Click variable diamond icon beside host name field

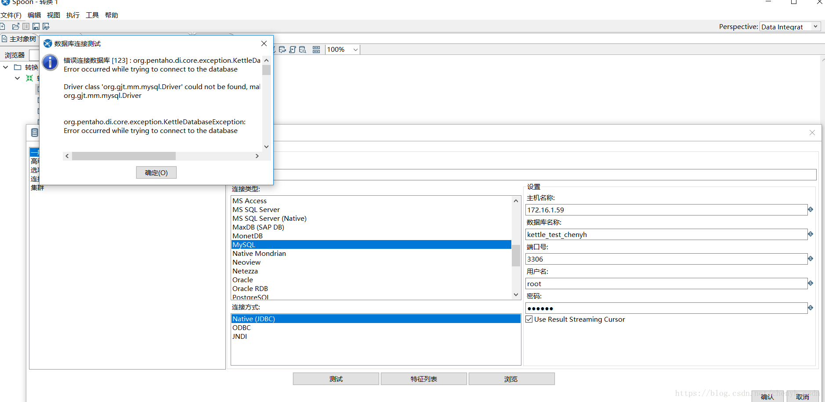[811, 209]
